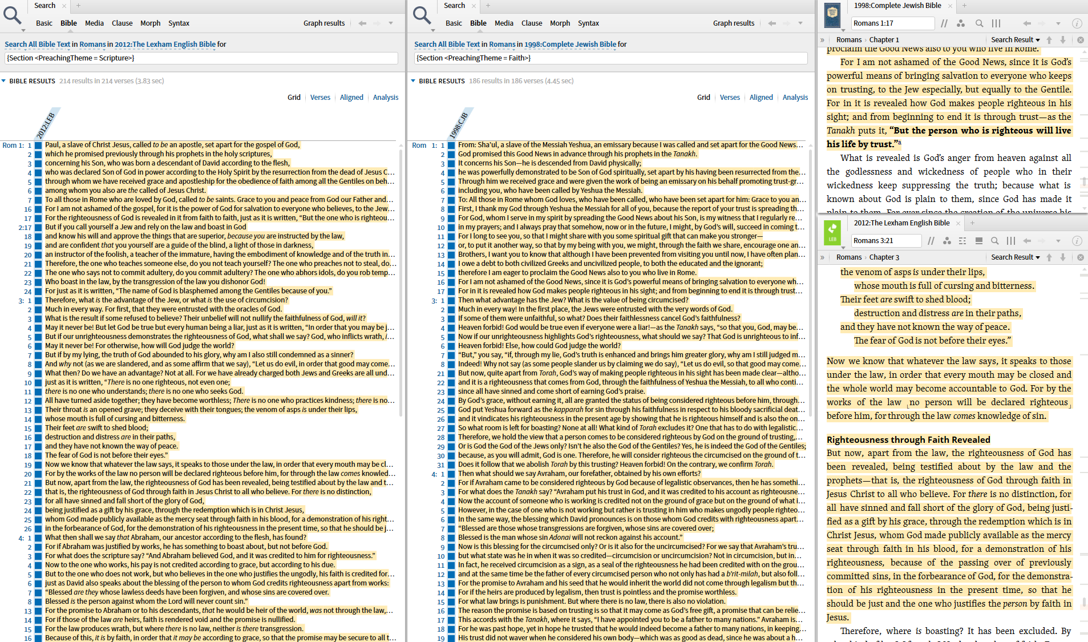Open visual filters in Lexham English Bible panel
1088x642 pixels.
(x=947, y=241)
